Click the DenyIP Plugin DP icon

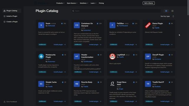pos(148,57)
